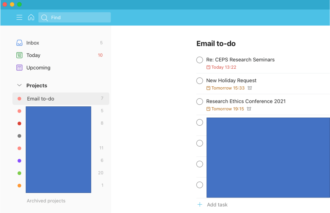Screen dimensions: 330x213
Task: Open the Today view in the sidebar
Action: 33,55
